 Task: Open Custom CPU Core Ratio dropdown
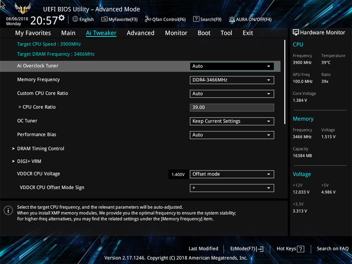[232, 93]
